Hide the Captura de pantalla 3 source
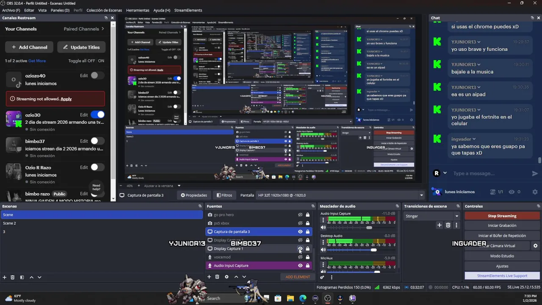This screenshot has height=305, width=542. (300, 232)
